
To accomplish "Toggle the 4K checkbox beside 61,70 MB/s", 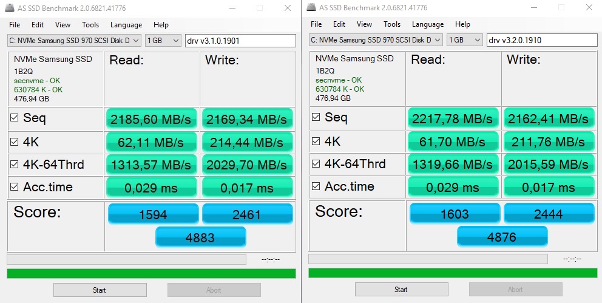I will point(316,141).
